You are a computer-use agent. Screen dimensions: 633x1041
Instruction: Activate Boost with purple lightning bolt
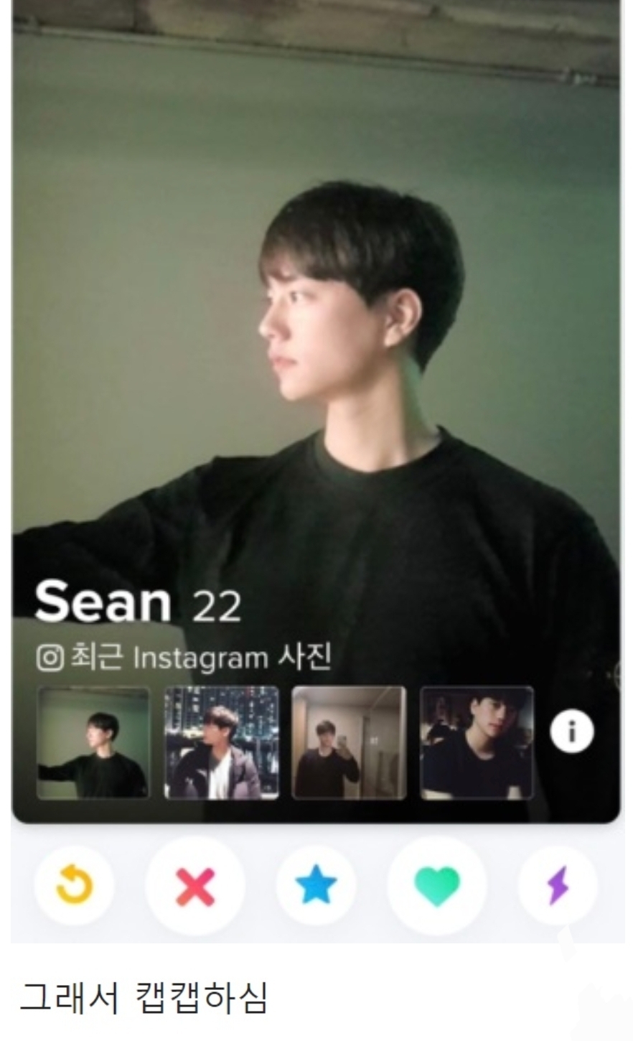pos(558,885)
